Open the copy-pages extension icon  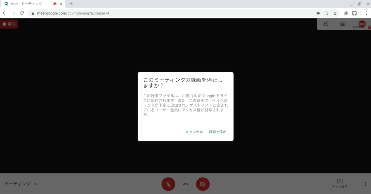(x=346, y=13)
